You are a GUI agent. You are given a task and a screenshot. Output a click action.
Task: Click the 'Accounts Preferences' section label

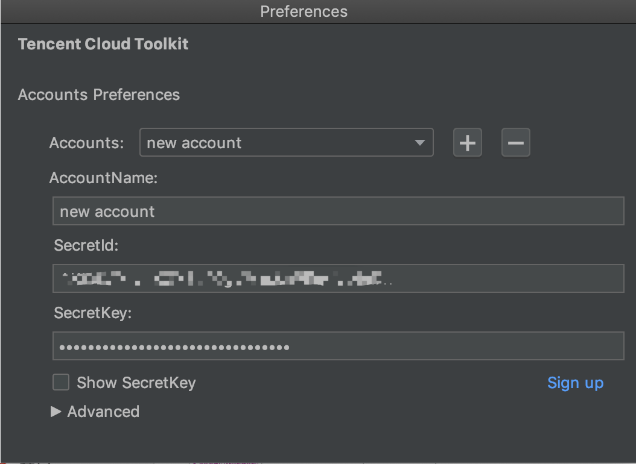tap(99, 95)
